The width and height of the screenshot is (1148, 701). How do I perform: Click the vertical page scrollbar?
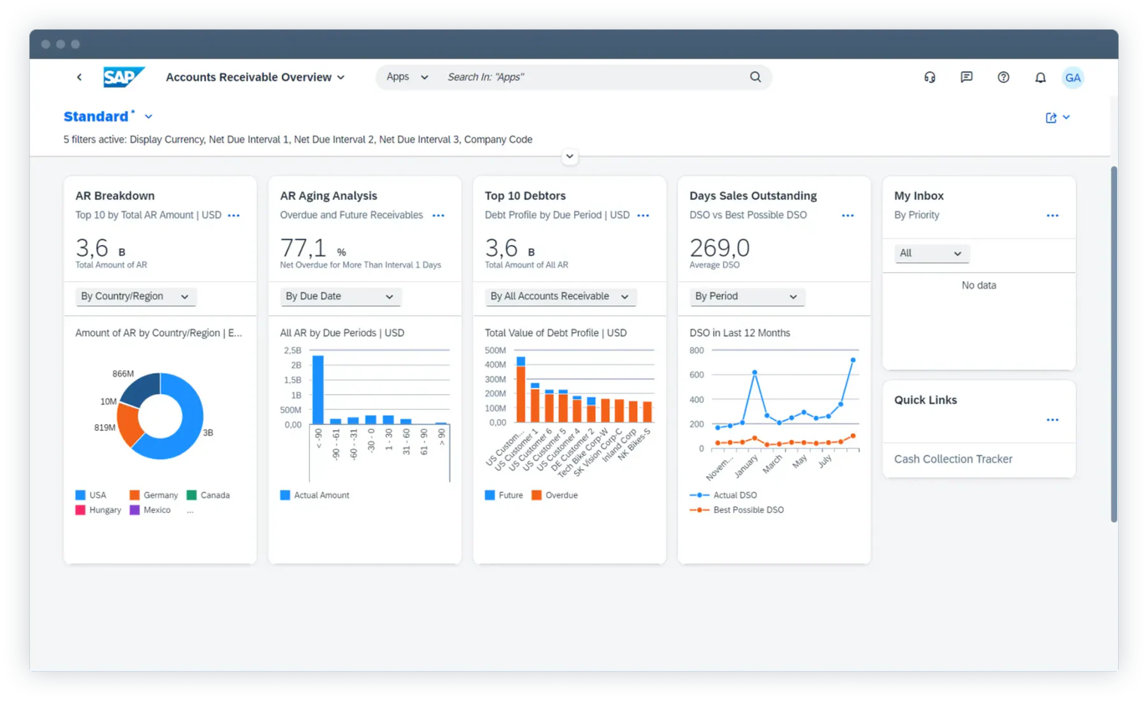pos(1114,344)
